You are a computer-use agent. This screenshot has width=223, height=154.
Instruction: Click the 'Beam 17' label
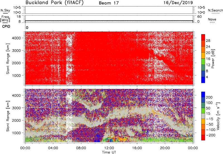point(109,3)
